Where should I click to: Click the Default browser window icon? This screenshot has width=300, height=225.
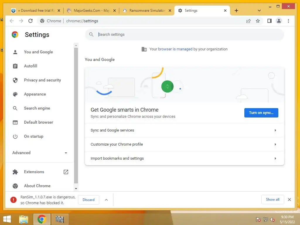[x=15, y=122]
